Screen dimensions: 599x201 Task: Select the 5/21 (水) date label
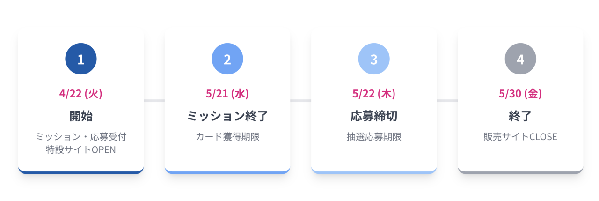pos(227,93)
